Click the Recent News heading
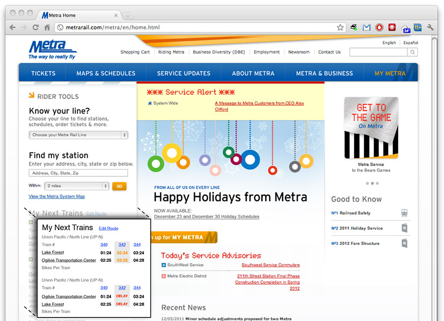Viewport: 444px width, 321px height. click(x=184, y=308)
